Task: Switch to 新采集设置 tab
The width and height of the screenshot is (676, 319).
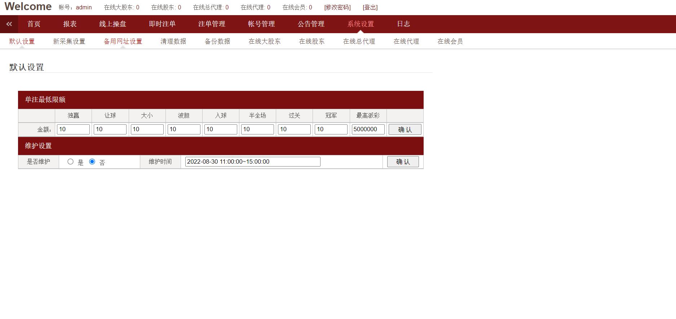Action: pos(69,41)
